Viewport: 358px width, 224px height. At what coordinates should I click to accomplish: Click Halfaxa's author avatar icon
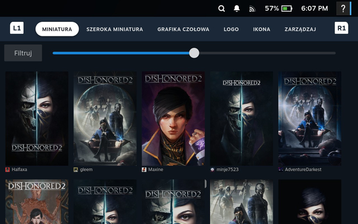click(7, 169)
